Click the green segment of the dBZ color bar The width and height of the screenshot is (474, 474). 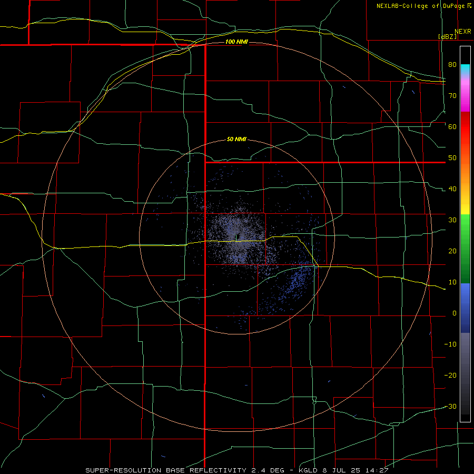(465, 249)
